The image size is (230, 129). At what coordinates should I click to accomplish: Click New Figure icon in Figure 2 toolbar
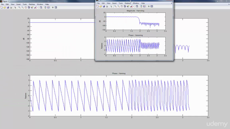[1, 8]
